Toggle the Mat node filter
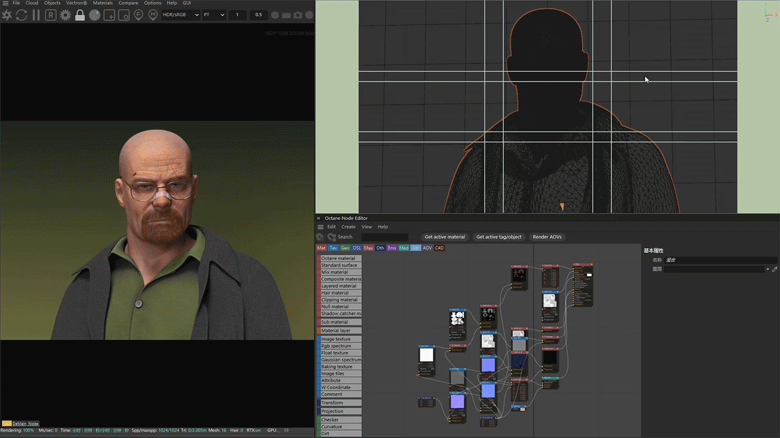 click(321, 248)
